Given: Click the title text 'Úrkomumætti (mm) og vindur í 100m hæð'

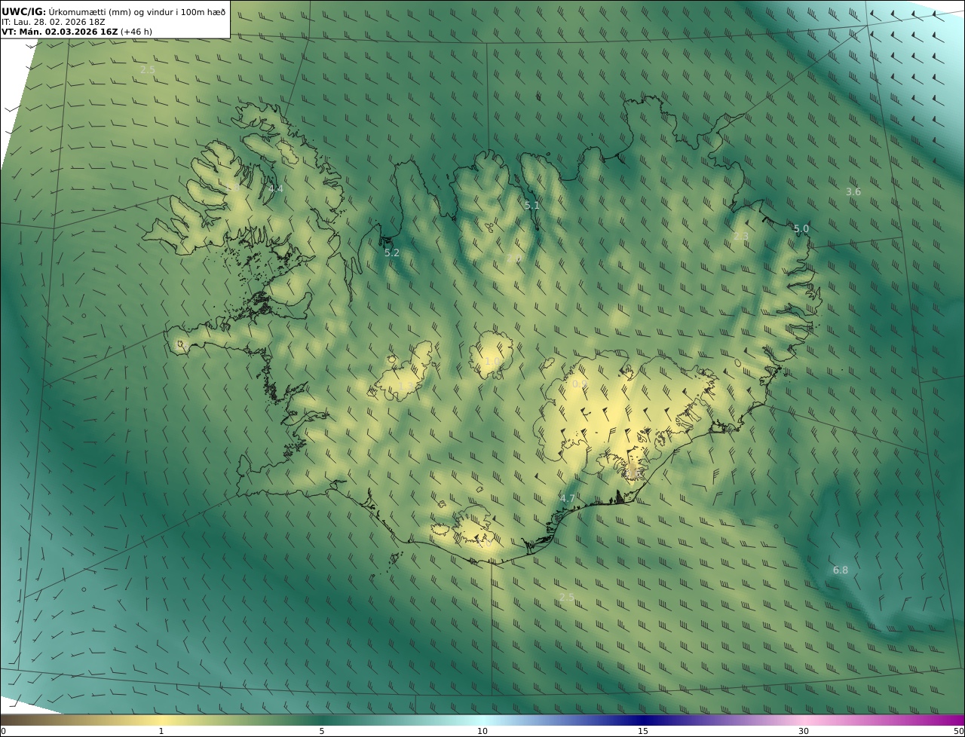Looking at the screenshot, I should click(136, 11).
